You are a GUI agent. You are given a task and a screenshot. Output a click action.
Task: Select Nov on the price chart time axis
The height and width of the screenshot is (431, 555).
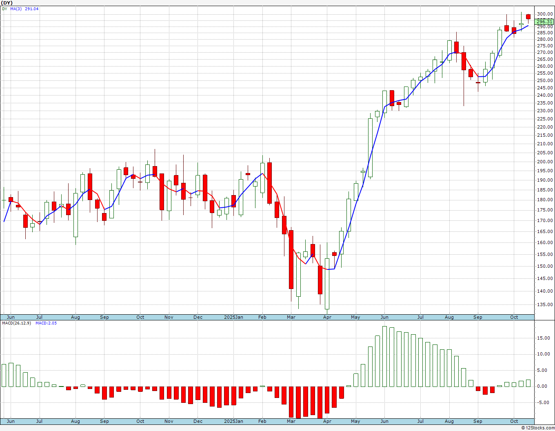tap(169, 317)
